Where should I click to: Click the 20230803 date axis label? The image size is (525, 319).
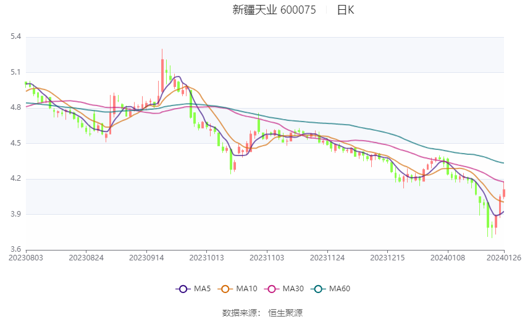(x=26, y=258)
